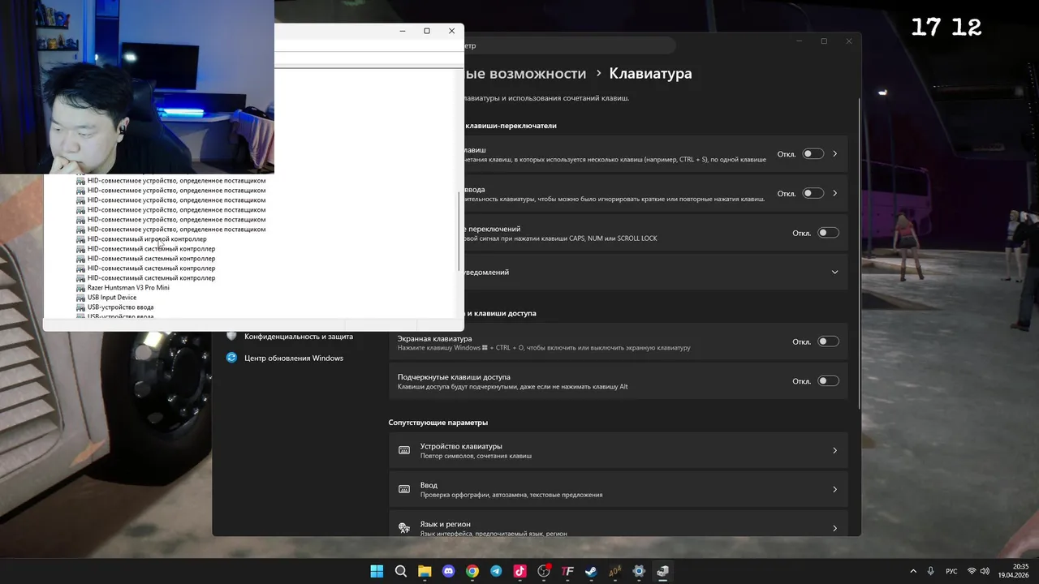Image resolution: width=1039 pixels, height=584 pixels.
Task: Open the 404 app taskbar icon
Action: 615,571
